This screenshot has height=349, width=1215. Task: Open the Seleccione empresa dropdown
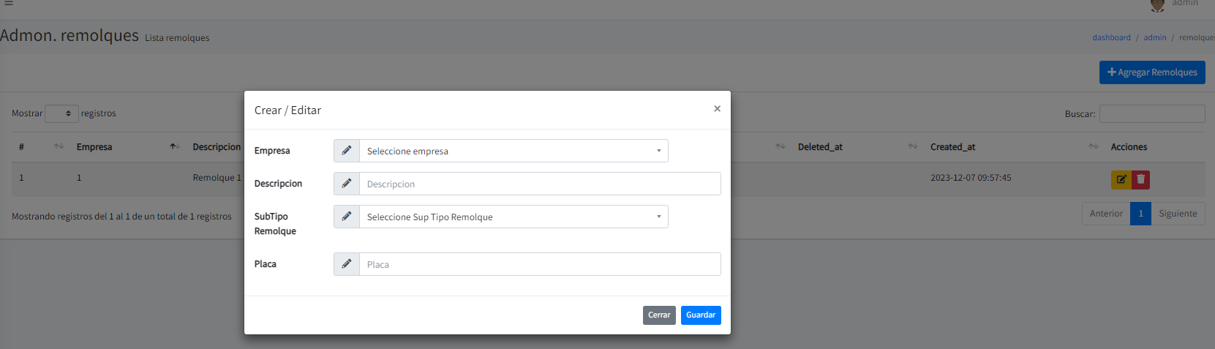click(514, 151)
